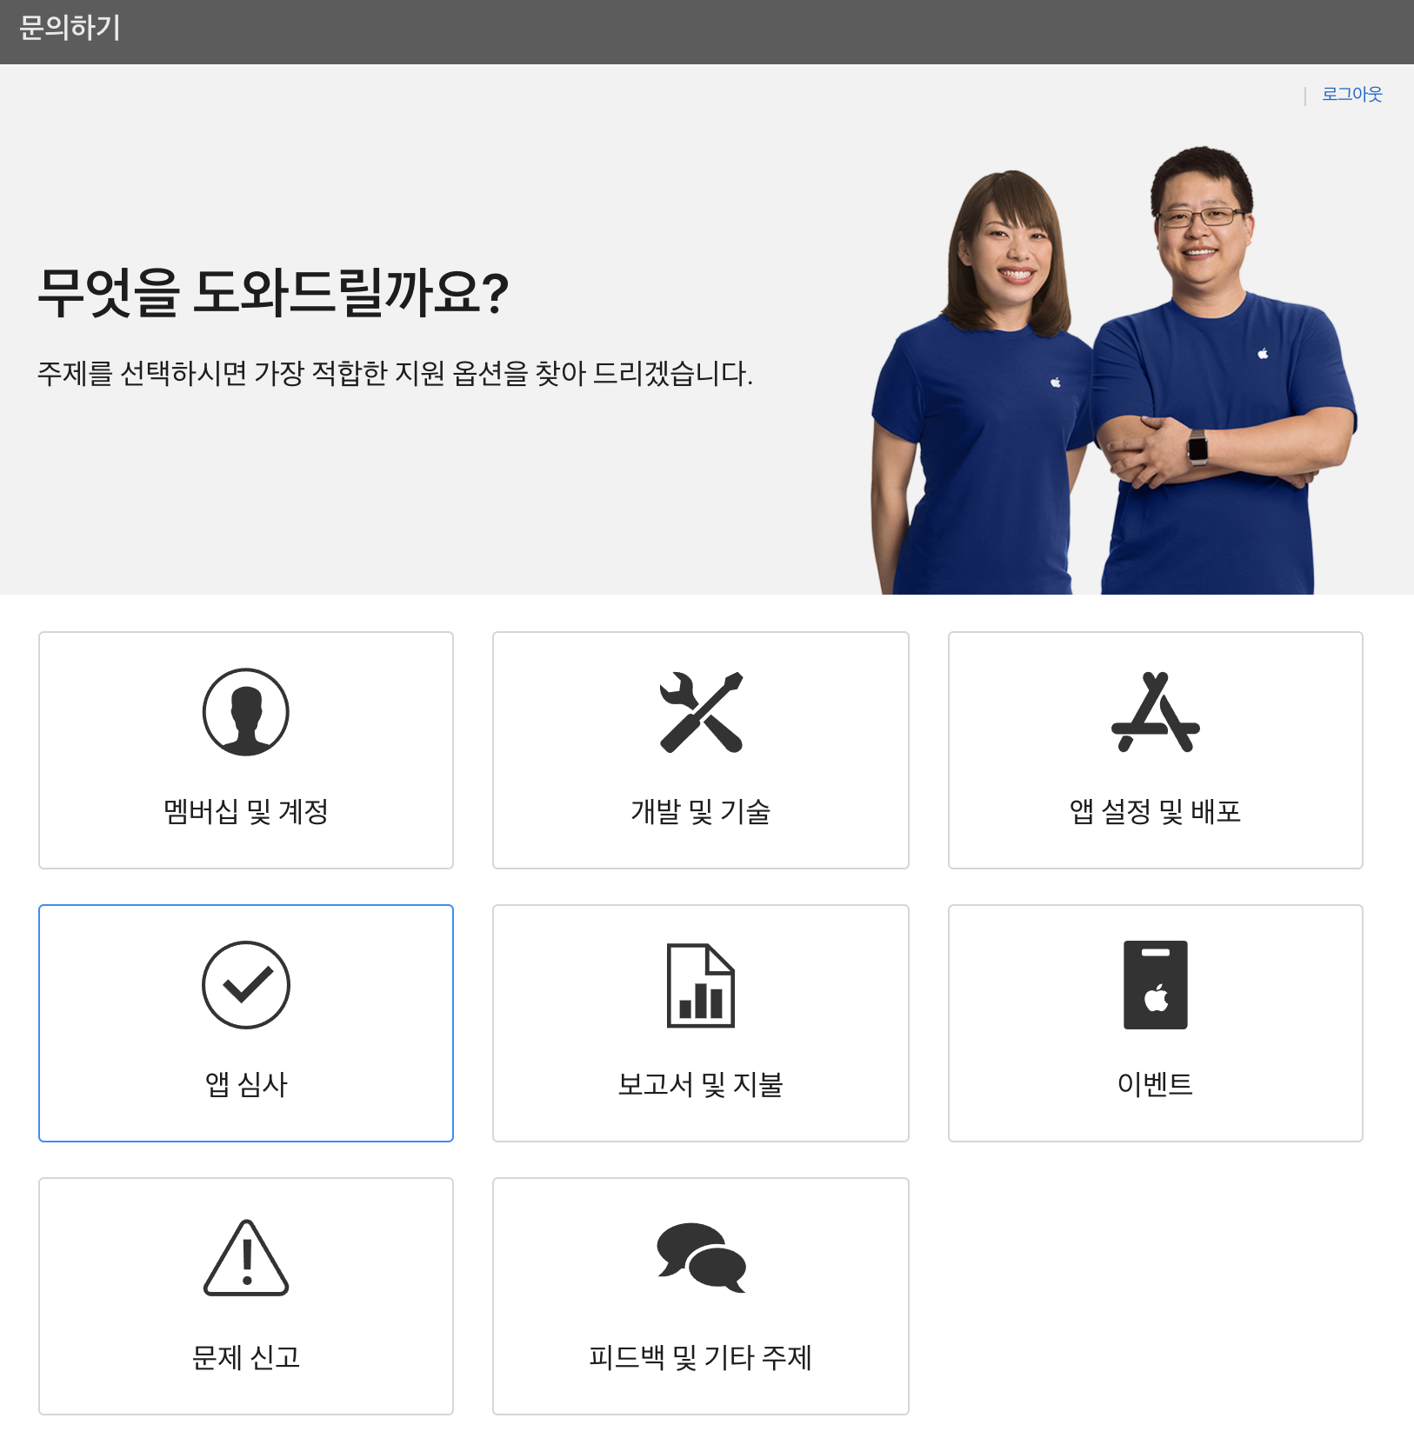Open the 개발 및 기술 topic
Screen dimensions: 1414x1438
[x=701, y=750]
